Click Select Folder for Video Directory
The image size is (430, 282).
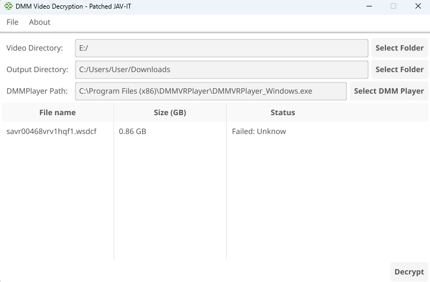point(399,48)
